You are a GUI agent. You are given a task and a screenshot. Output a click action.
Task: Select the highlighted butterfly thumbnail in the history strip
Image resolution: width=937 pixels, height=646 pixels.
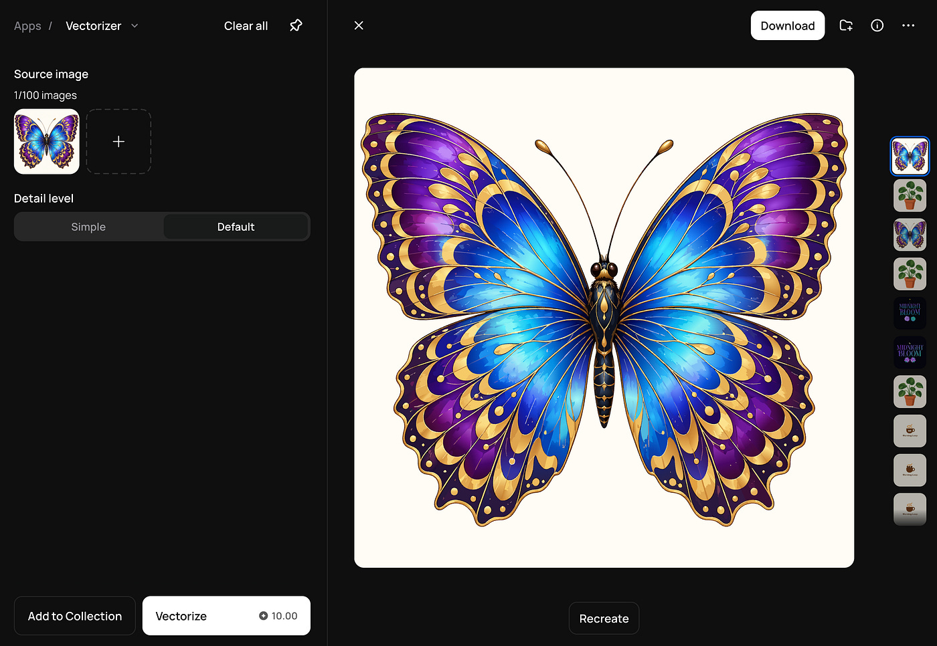(910, 156)
